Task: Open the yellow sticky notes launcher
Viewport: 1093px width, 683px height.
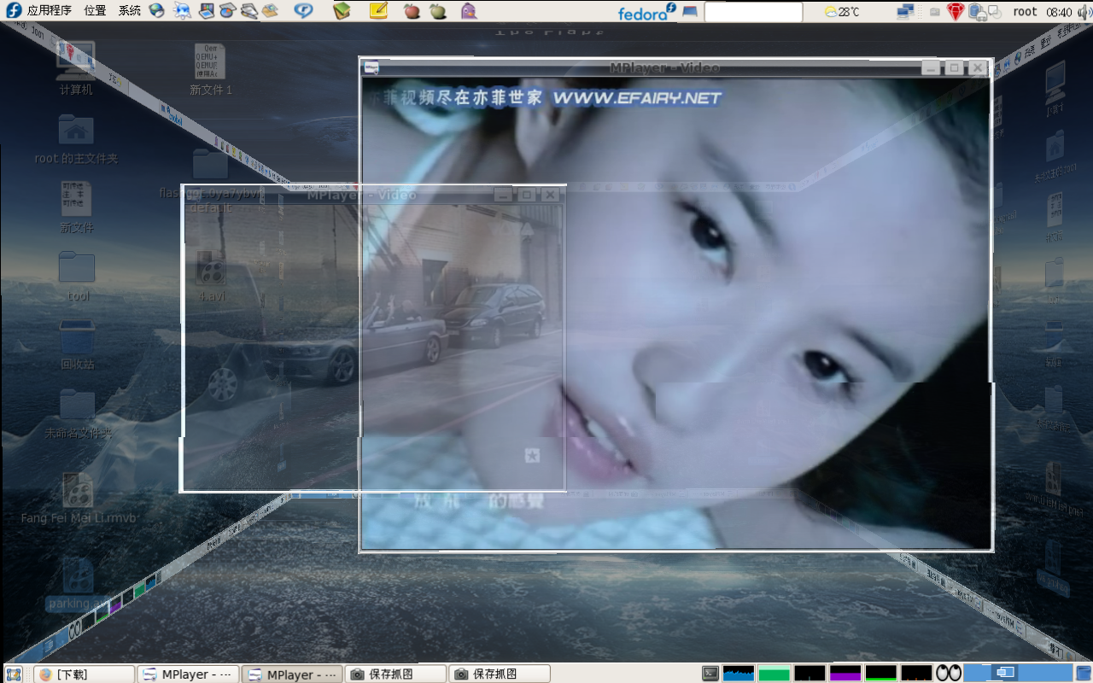Action: 379,11
